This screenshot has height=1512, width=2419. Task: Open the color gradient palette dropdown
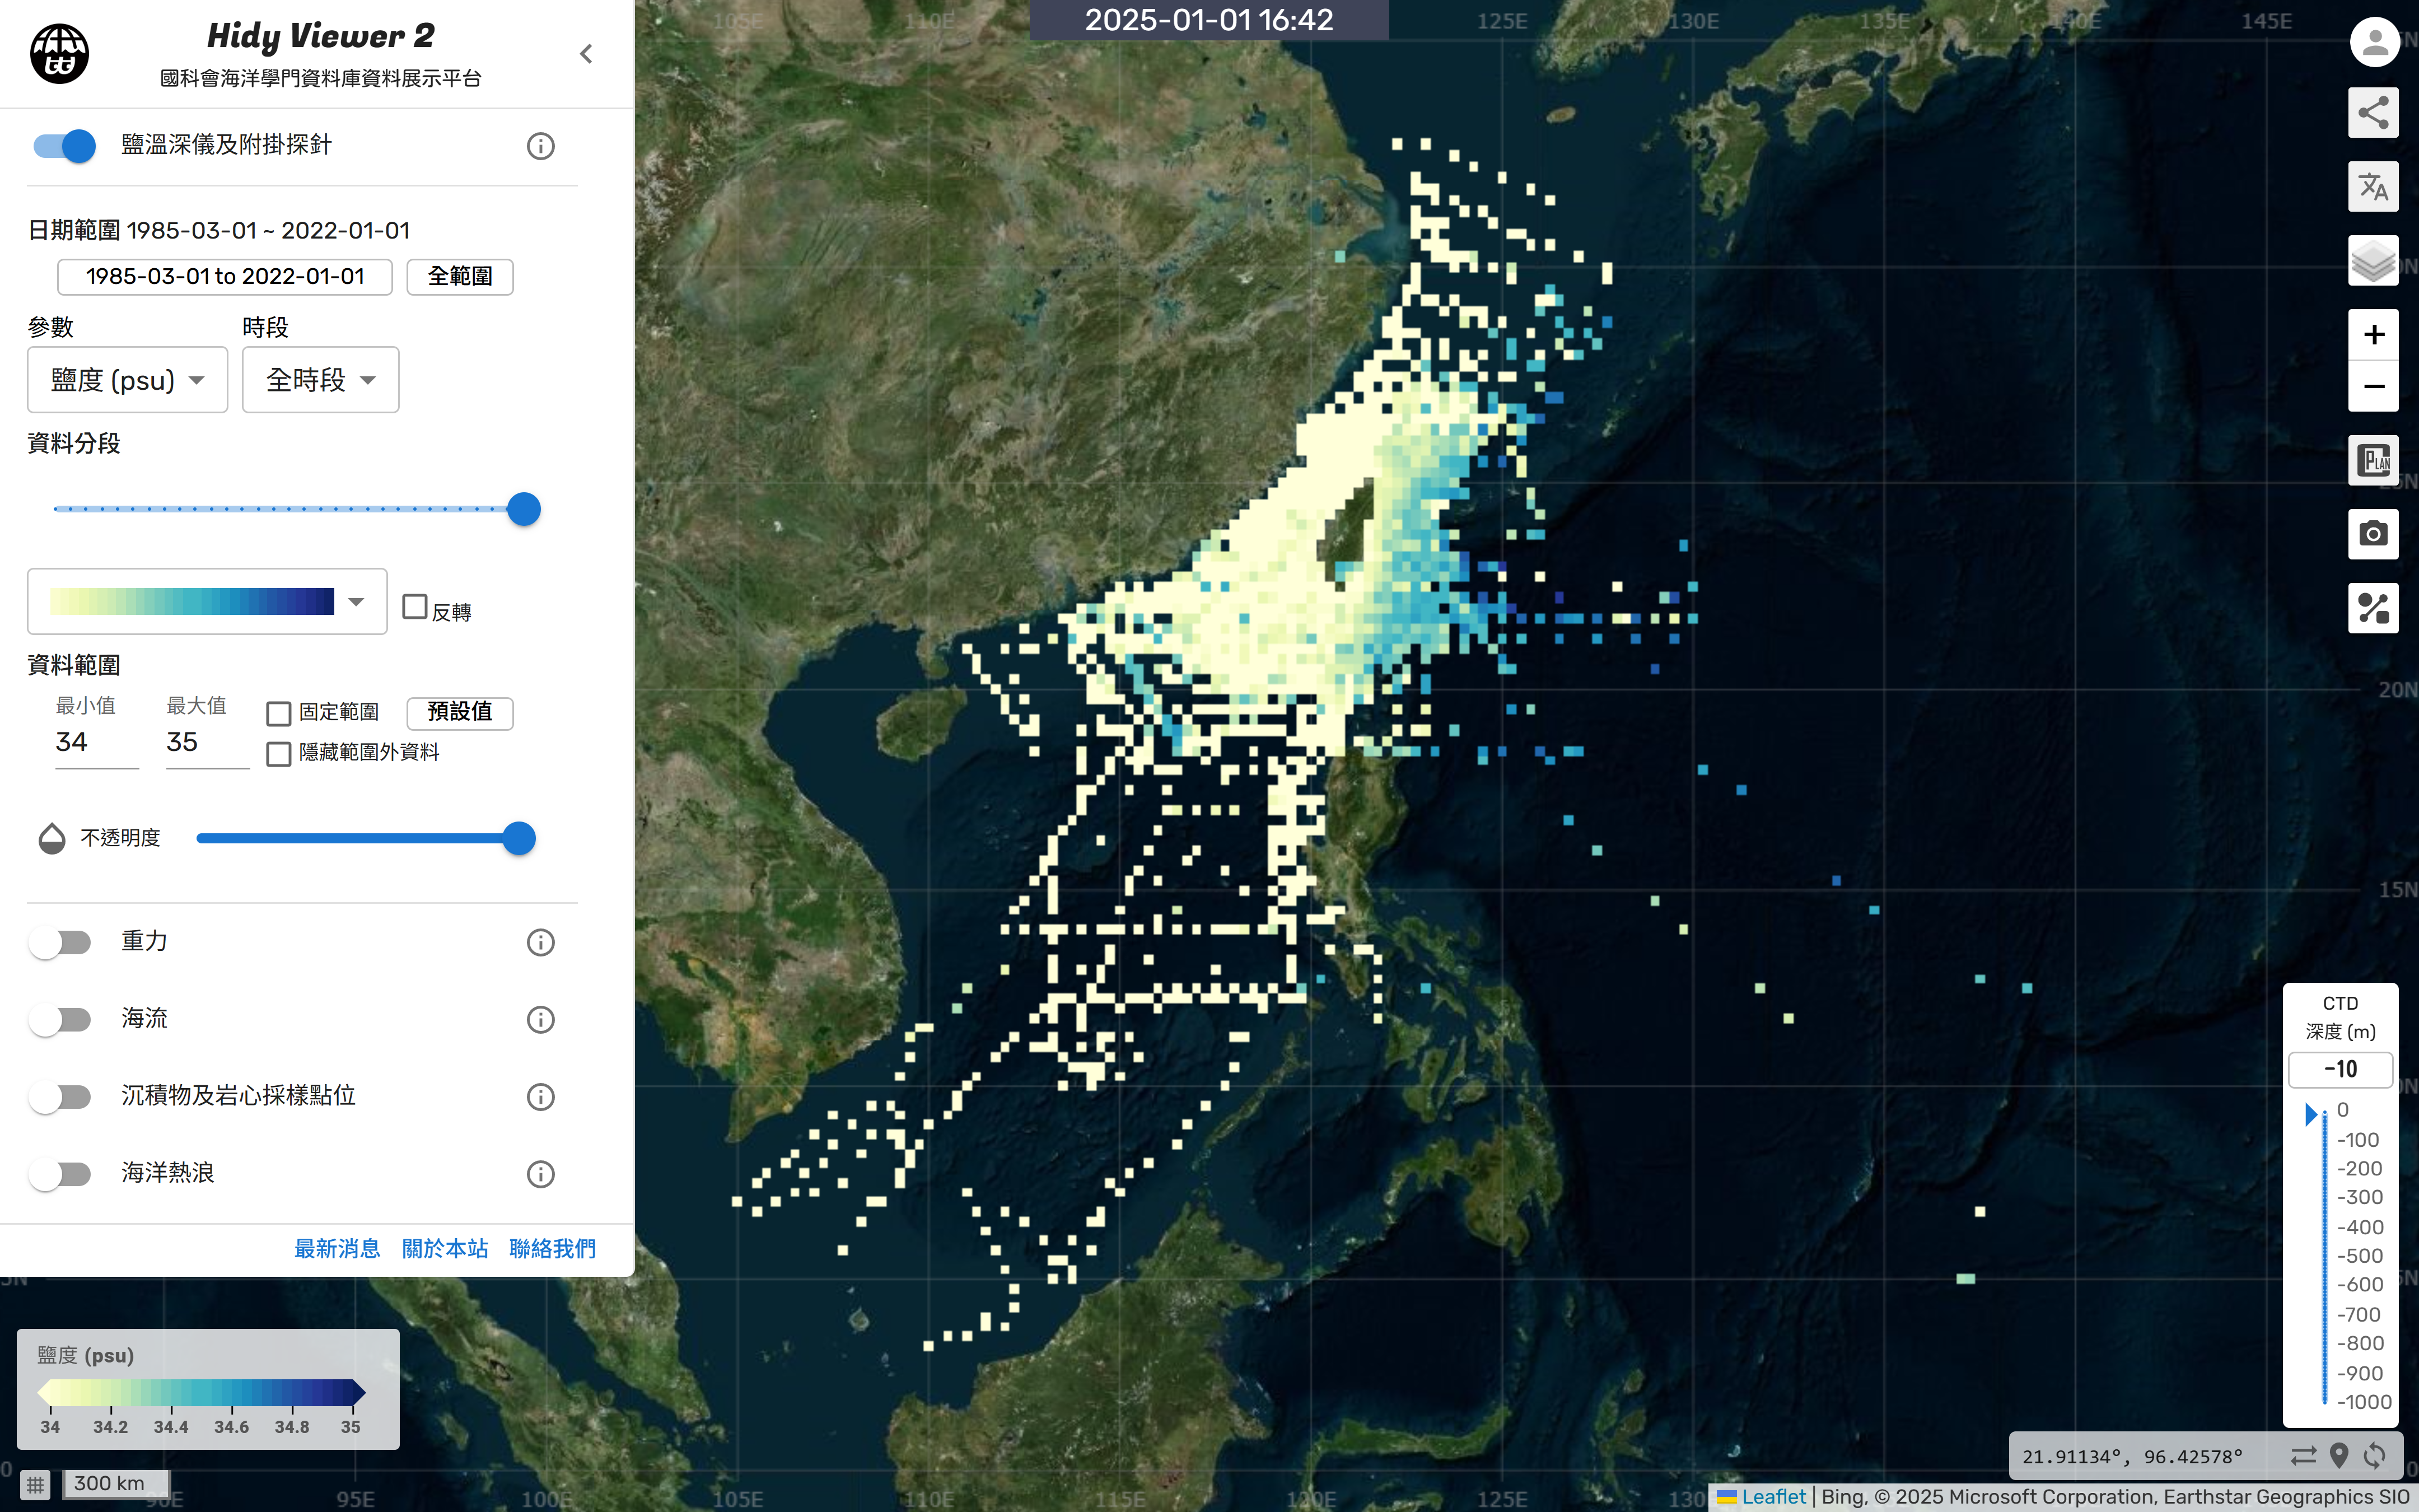[207, 602]
